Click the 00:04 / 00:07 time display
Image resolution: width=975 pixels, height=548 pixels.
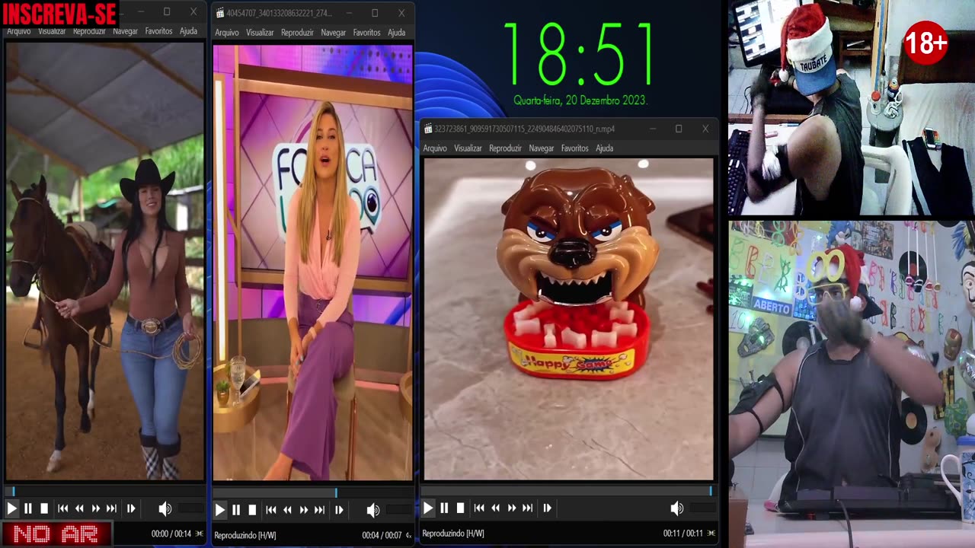(382, 535)
